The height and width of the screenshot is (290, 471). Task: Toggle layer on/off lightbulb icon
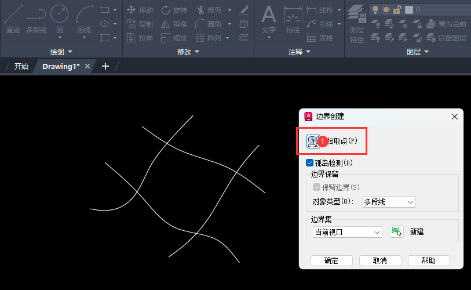pyautogui.click(x=375, y=10)
